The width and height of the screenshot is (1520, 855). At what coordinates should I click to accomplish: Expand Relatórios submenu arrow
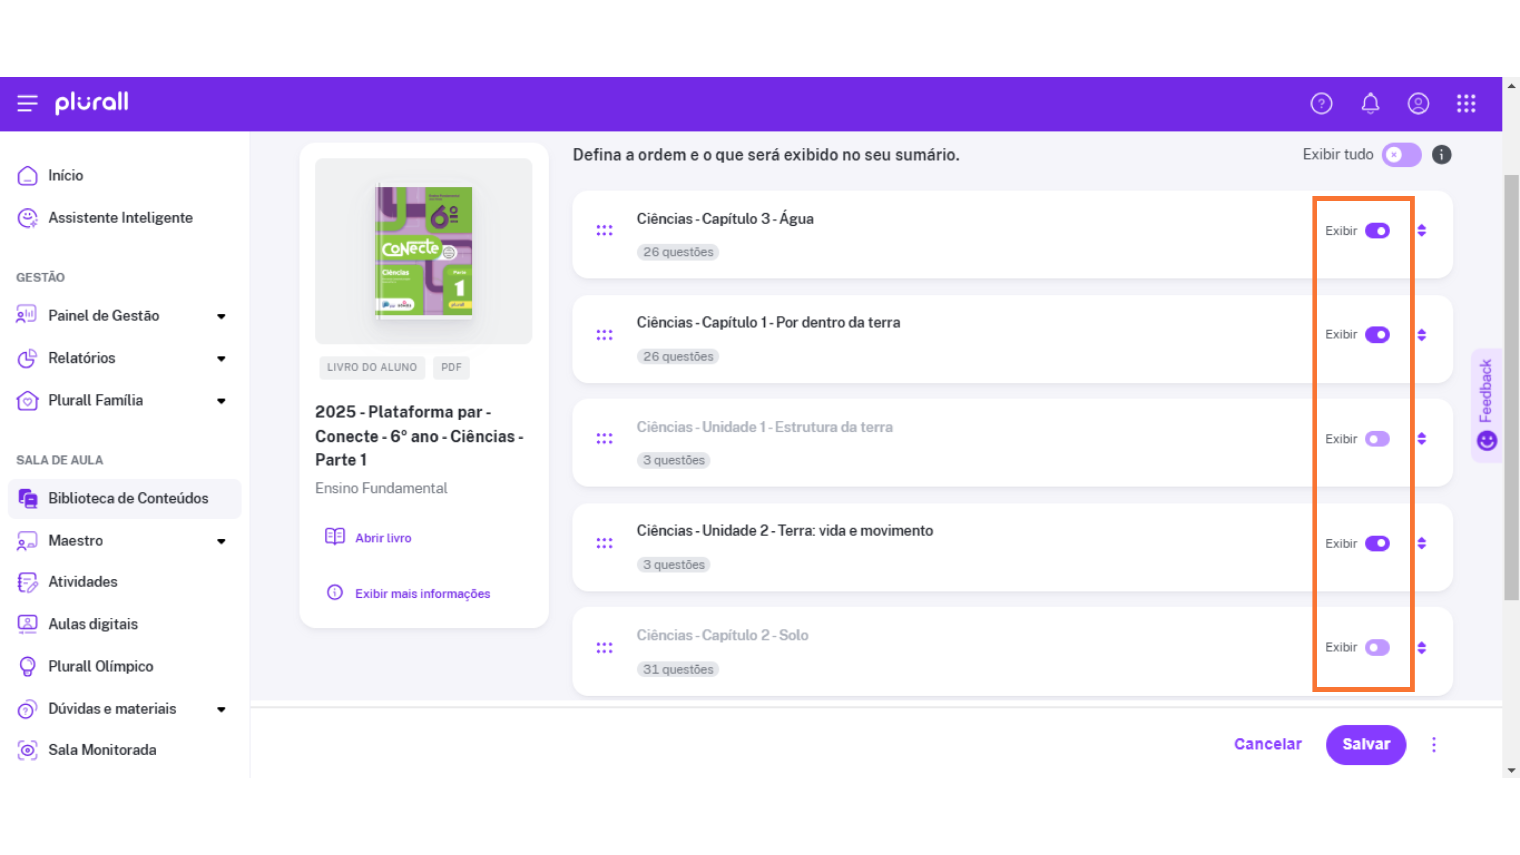tap(221, 359)
